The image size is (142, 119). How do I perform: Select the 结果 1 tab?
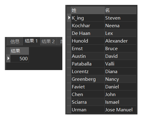click(31, 41)
